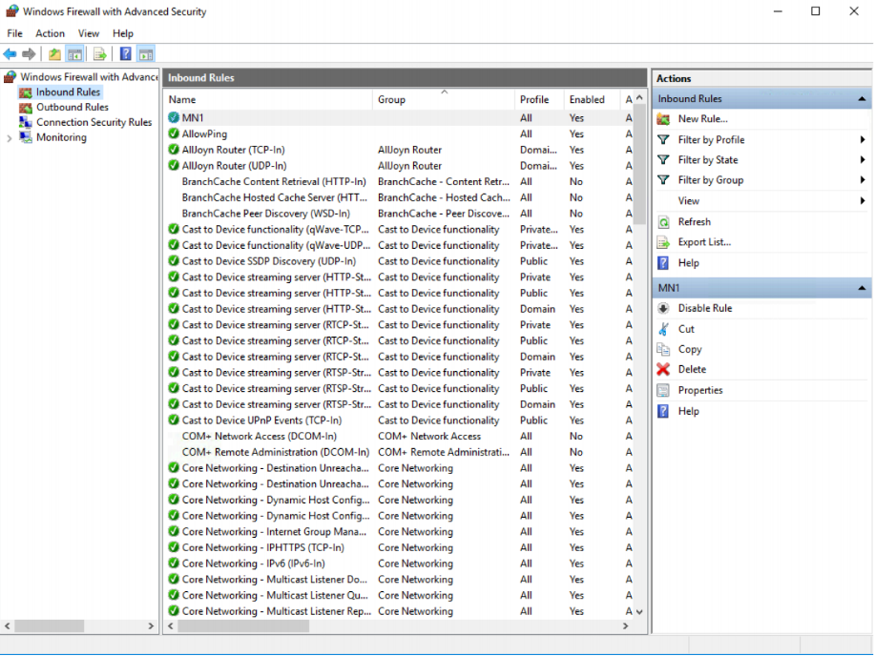Select the AllJoyn Router (UDP-In) rule
The image size is (875, 656).
(x=400, y=166)
